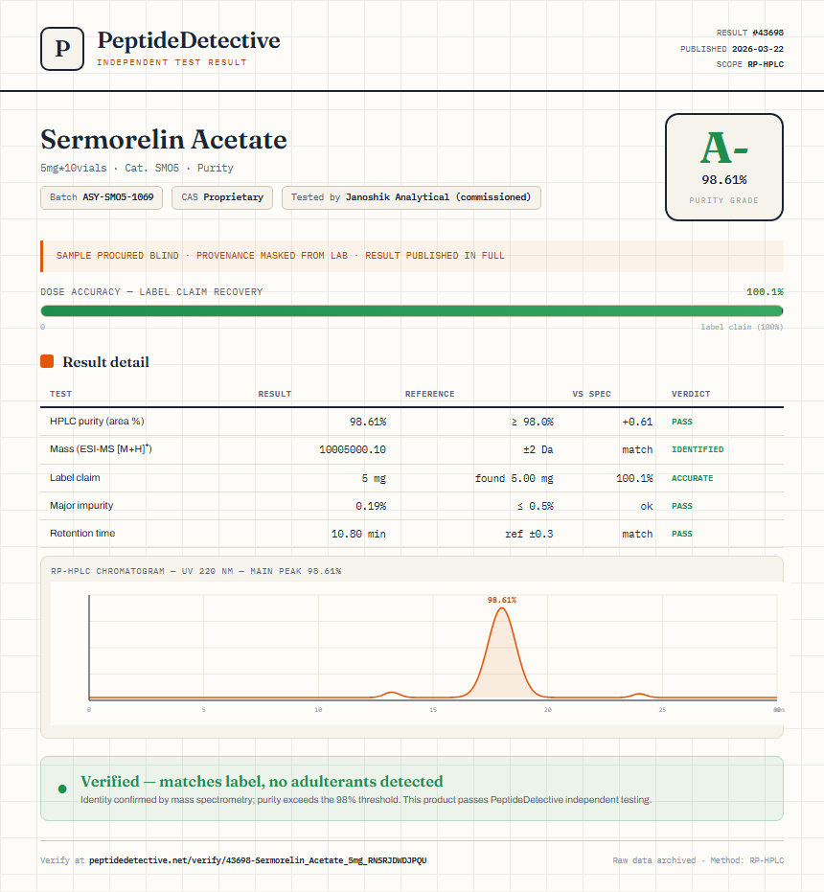Click the PUBLISHED 2026-03-22 date

pyautogui.click(x=731, y=49)
